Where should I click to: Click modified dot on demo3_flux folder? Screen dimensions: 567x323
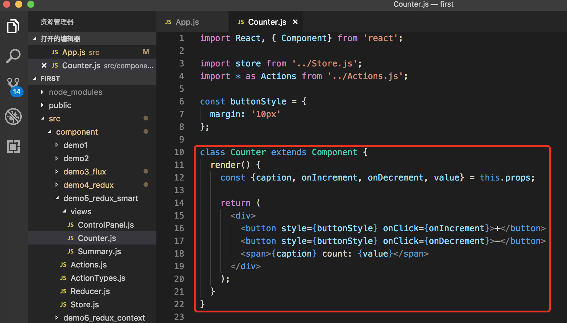(x=146, y=171)
